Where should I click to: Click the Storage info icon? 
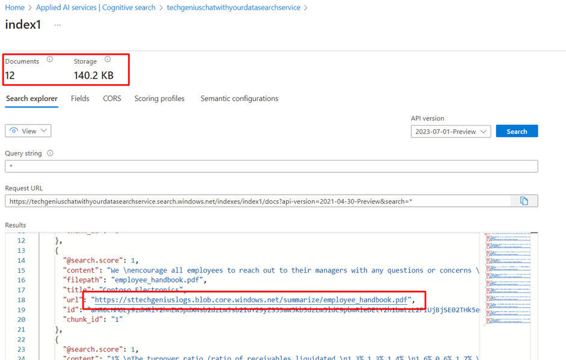[x=108, y=59]
